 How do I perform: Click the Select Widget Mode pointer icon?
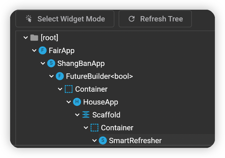(x=29, y=19)
